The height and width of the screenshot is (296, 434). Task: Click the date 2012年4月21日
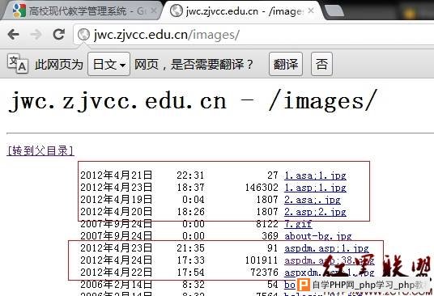tap(117, 175)
